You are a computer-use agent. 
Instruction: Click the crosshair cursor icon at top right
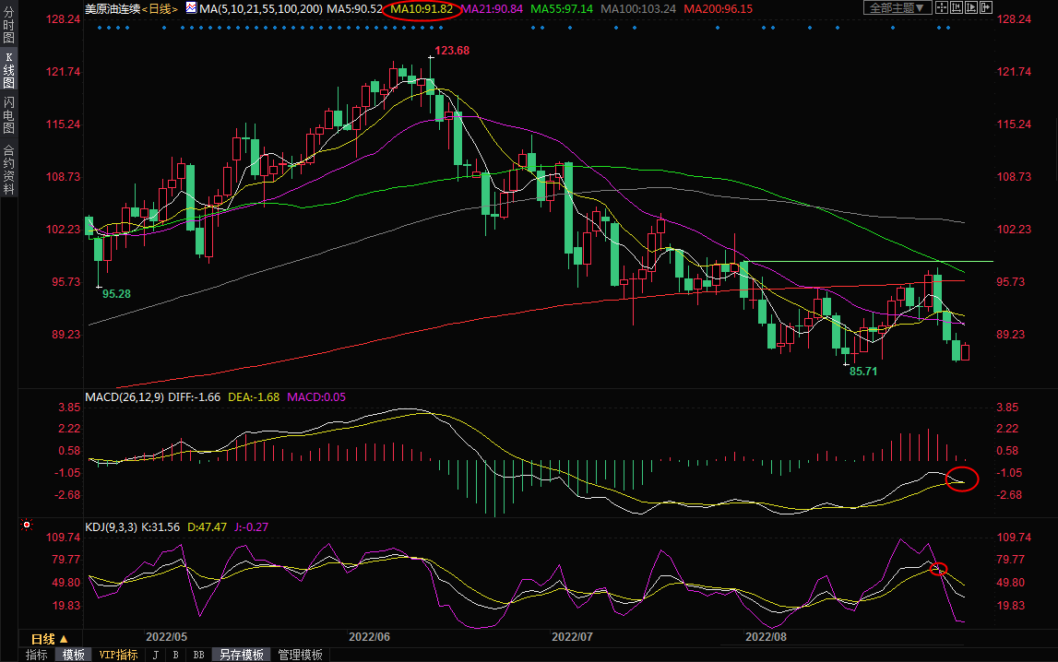pyautogui.click(x=944, y=8)
